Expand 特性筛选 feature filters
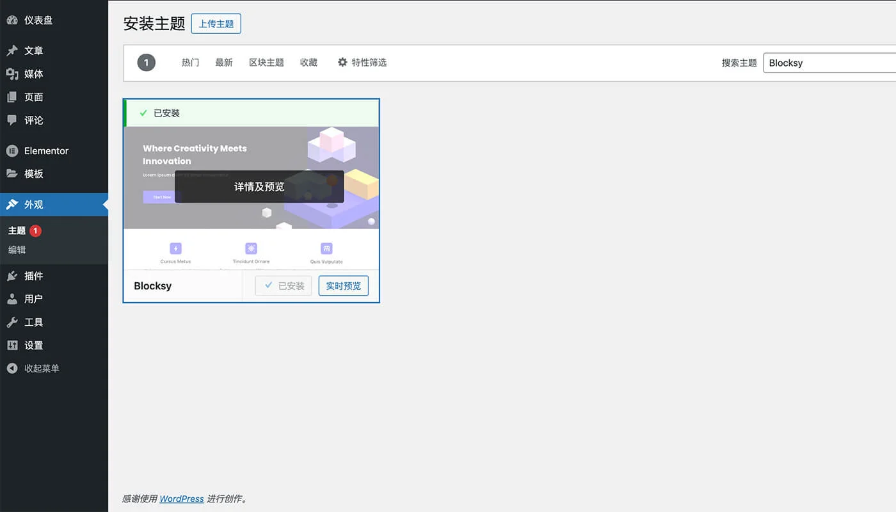This screenshot has width=896, height=512. [x=362, y=62]
